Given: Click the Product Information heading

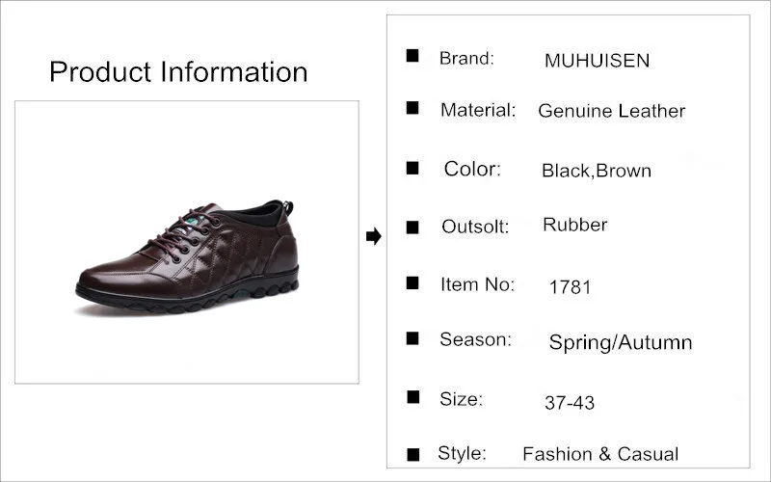Looking at the screenshot, I should 178,71.
